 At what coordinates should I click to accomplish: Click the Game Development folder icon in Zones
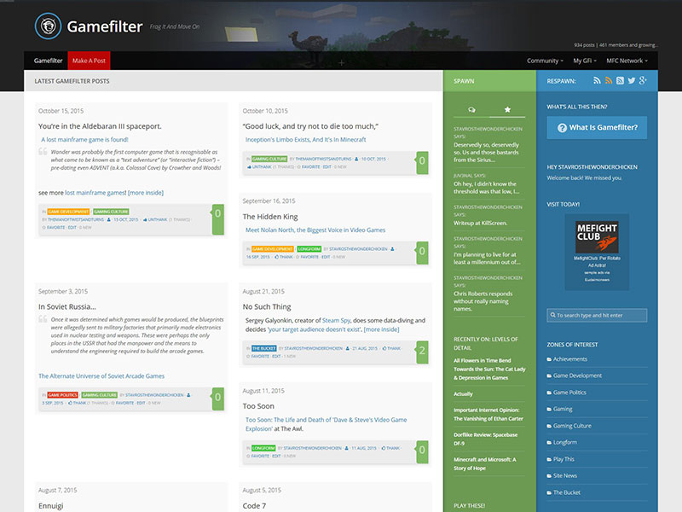click(x=549, y=375)
